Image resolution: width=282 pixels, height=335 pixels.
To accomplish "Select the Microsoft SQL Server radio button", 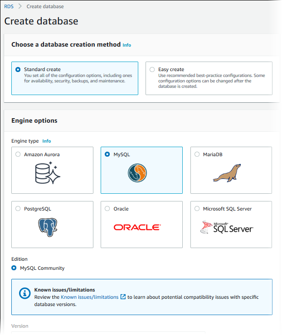I will pyautogui.click(x=197, y=209).
